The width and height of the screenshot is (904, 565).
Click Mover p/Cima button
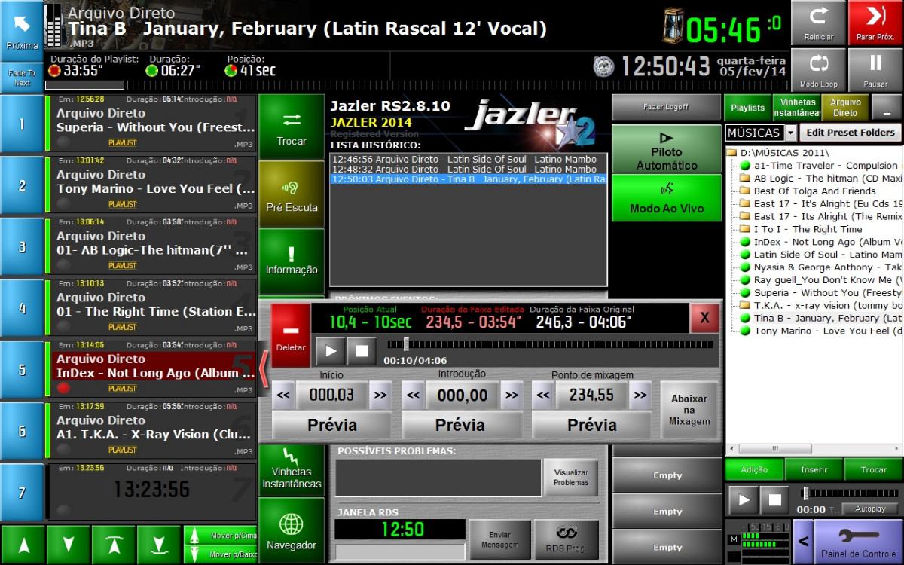click(221, 536)
